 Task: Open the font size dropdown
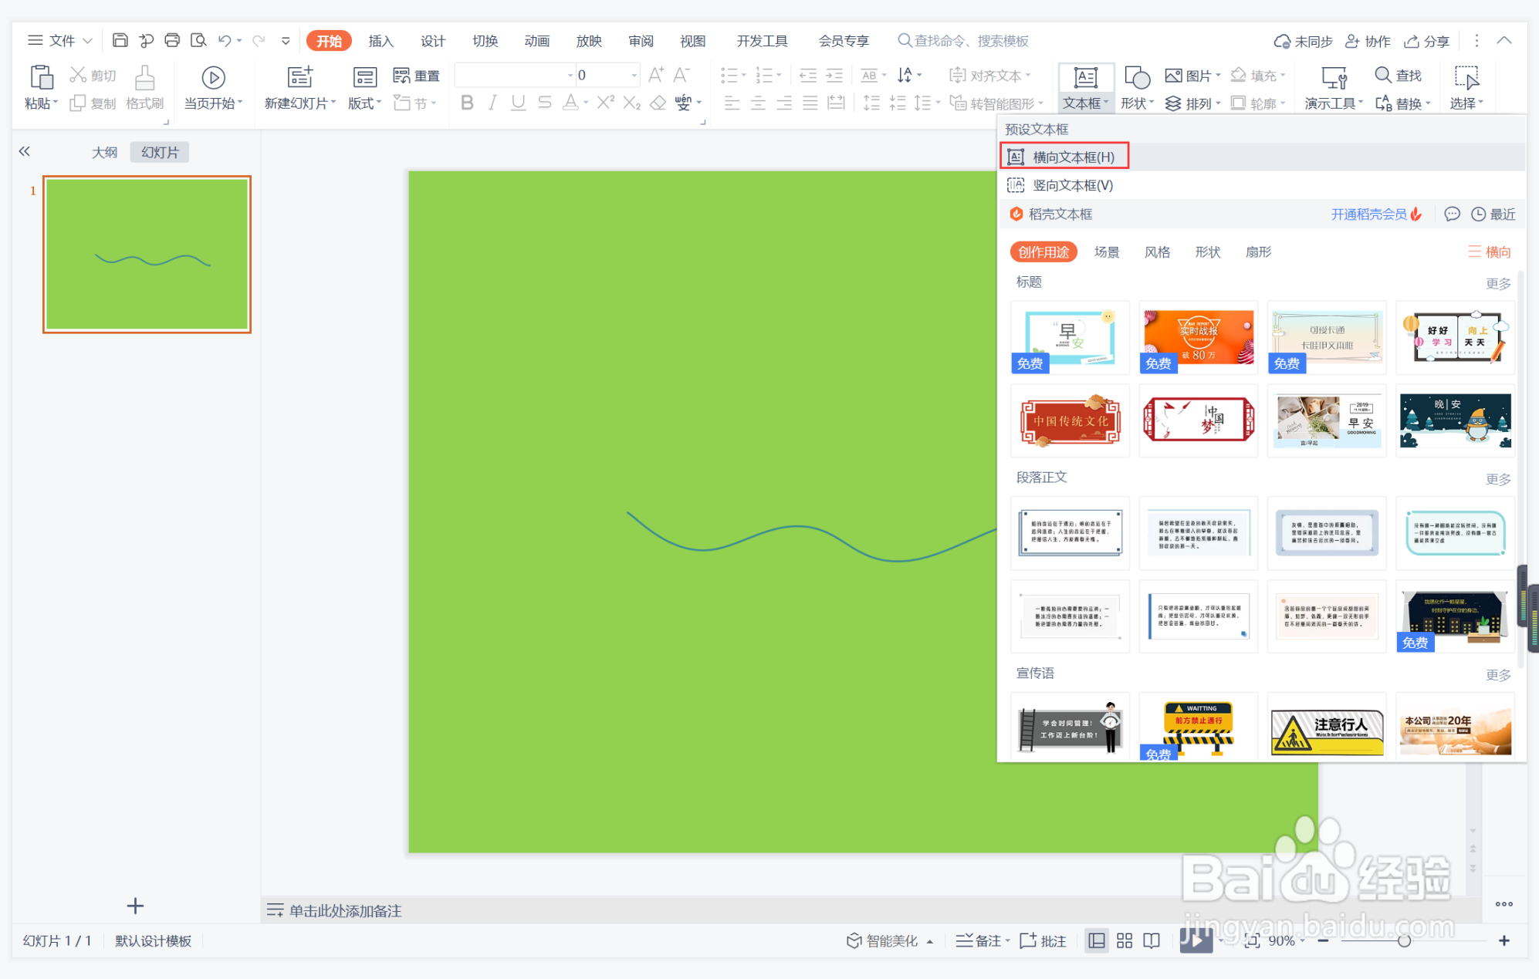pos(634,75)
